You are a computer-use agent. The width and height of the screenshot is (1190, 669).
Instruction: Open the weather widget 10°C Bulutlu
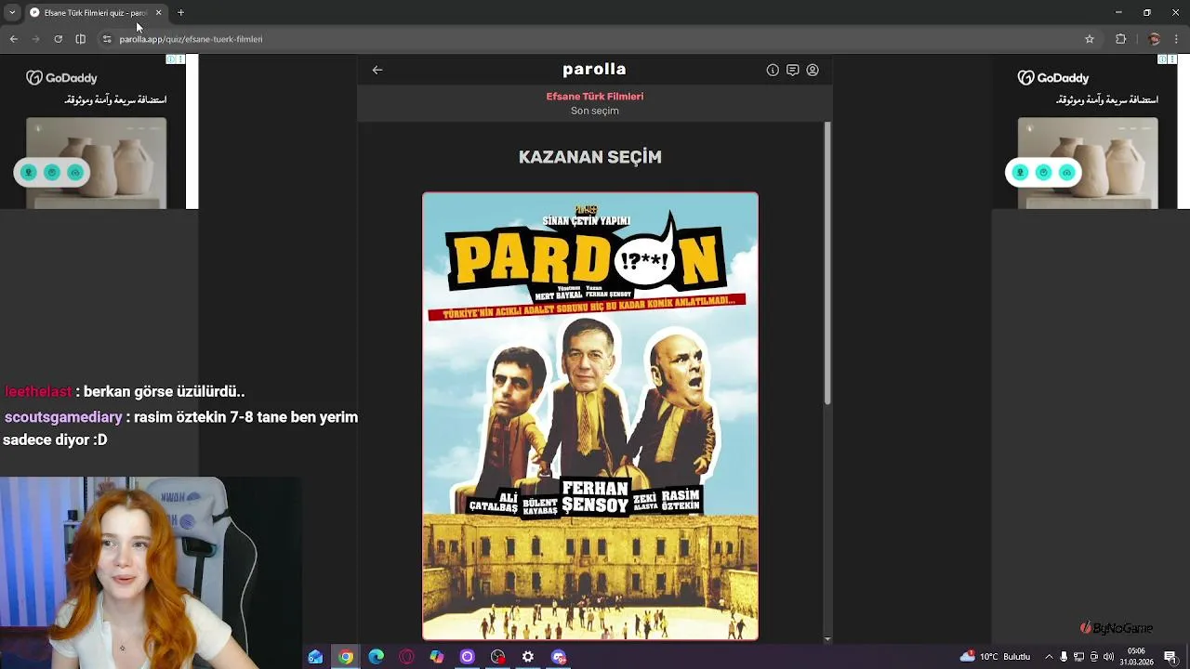(996, 657)
